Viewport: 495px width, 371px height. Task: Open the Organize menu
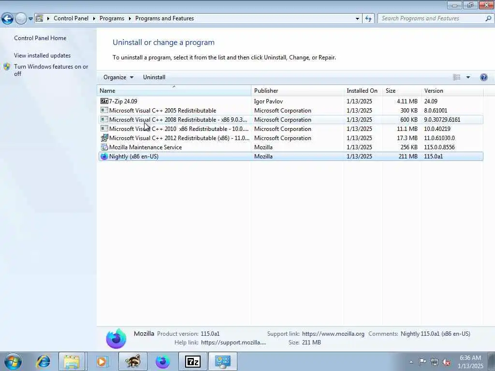(x=118, y=77)
